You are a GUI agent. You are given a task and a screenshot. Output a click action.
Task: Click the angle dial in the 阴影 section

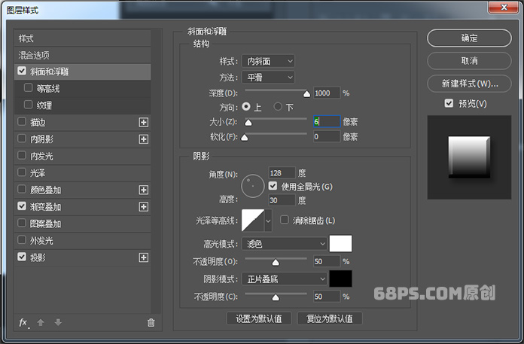point(253,186)
